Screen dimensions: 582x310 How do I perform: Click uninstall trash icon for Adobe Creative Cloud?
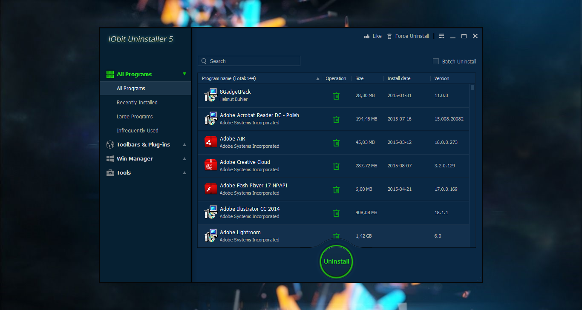pyautogui.click(x=336, y=166)
